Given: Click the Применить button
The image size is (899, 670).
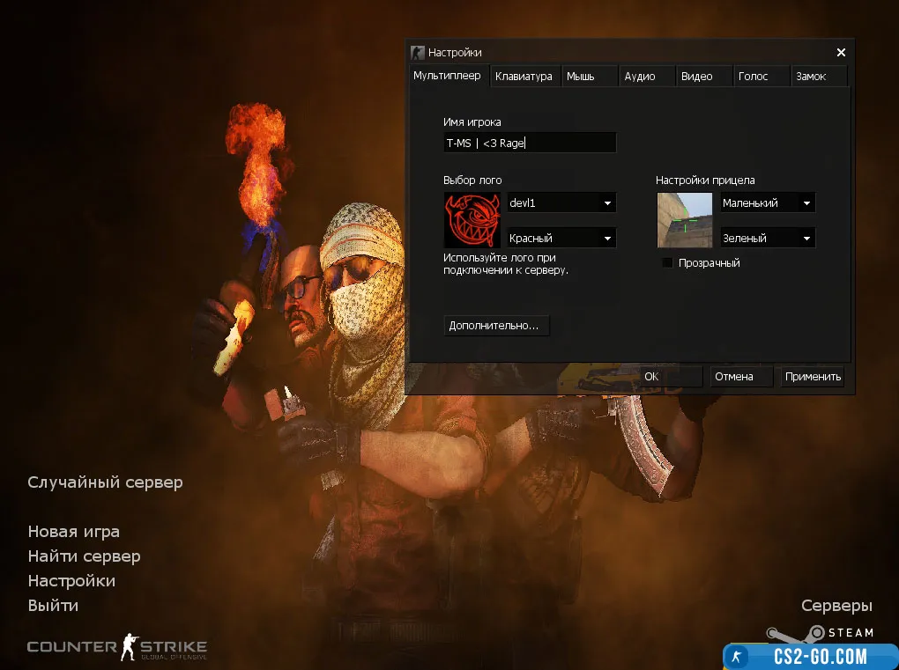Looking at the screenshot, I should 813,377.
